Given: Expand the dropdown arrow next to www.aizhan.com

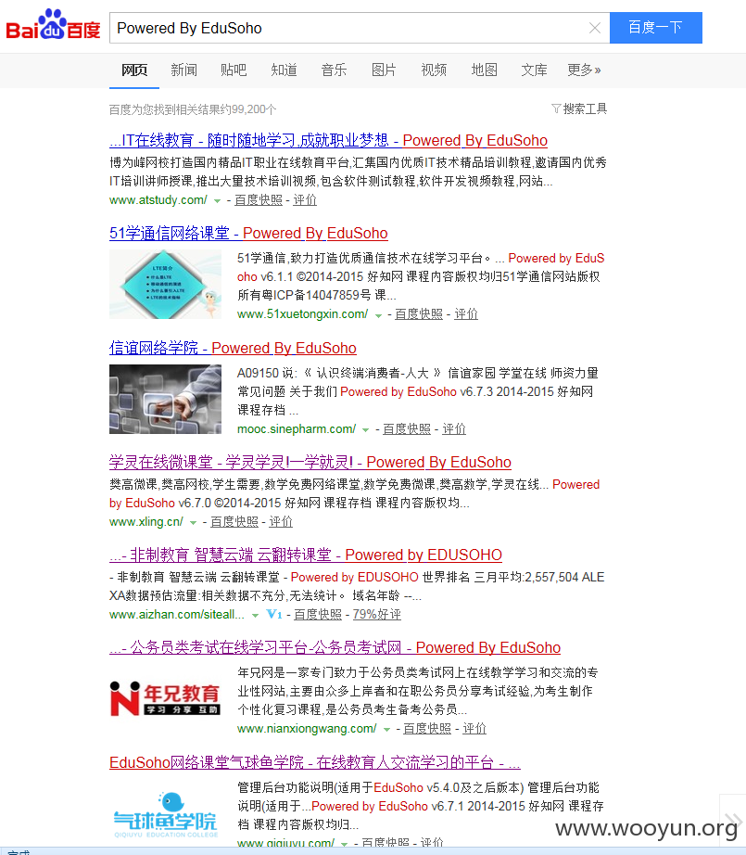Looking at the screenshot, I should pos(255,615).
